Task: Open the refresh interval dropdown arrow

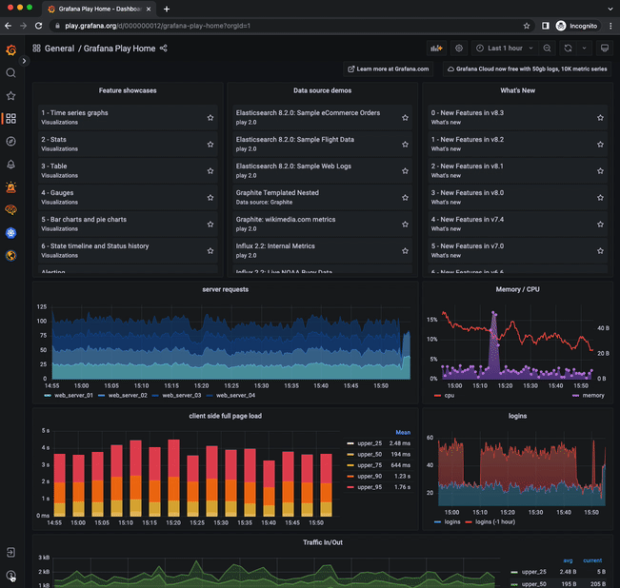Action: coord(585,49)
